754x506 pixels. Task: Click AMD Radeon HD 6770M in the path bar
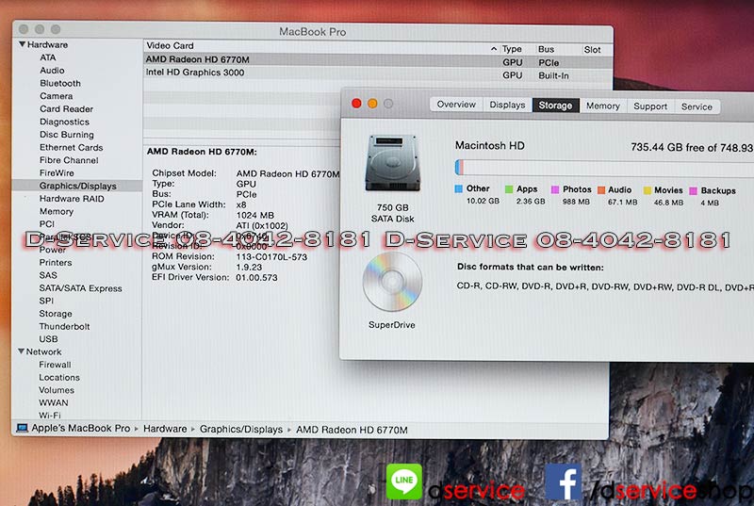click(x=352, y=430)
